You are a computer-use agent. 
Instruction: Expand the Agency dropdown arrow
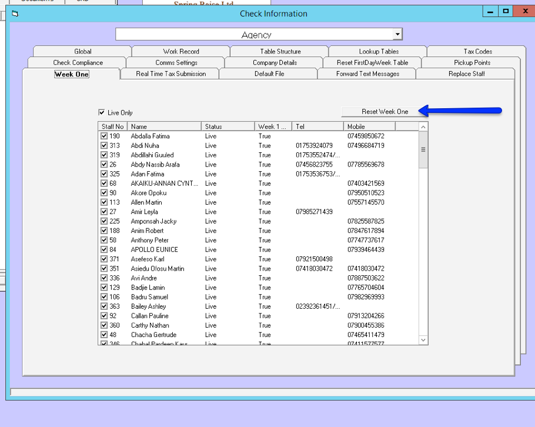397,35
